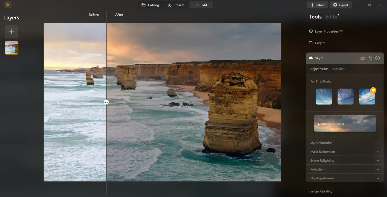This screenshot has width=387, height=197.
Task: Open the Dramatic Sunset 5 sky selector
Action: 345,123
